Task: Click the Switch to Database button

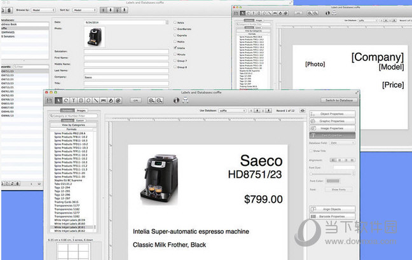Action: [x=339, y=100]
